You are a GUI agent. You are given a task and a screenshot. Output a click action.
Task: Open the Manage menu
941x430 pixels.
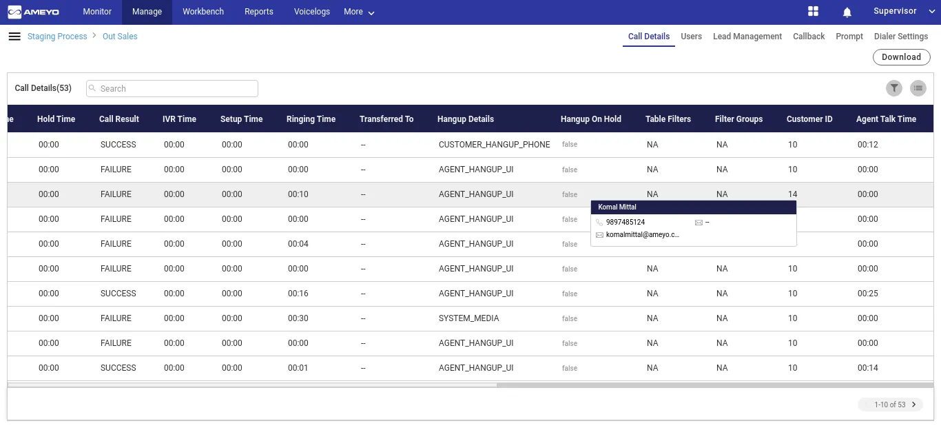click(147, 12)
